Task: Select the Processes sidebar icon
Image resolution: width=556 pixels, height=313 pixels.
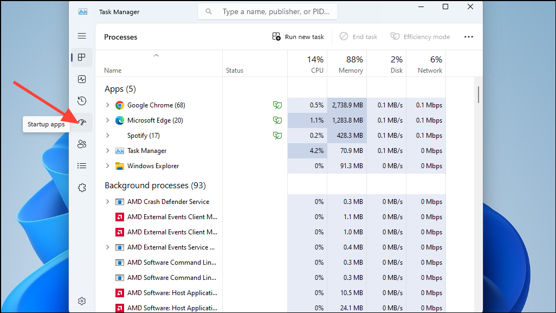Action: [82, 58]
